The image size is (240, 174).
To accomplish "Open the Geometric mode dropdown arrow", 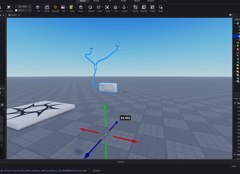I will pyautogui.click(x=12, y=7).
